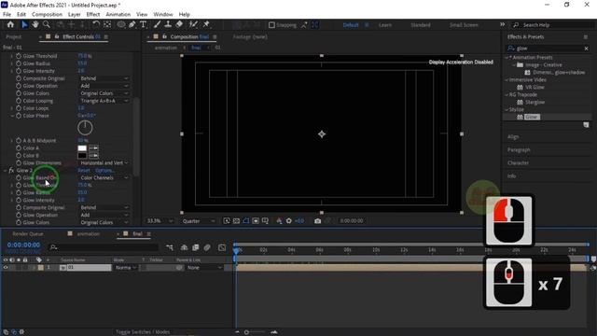The width and height of the screenshot is (597, 336).
Task: Select the Ellipse shape tool
Action: (x=121, y=25)
